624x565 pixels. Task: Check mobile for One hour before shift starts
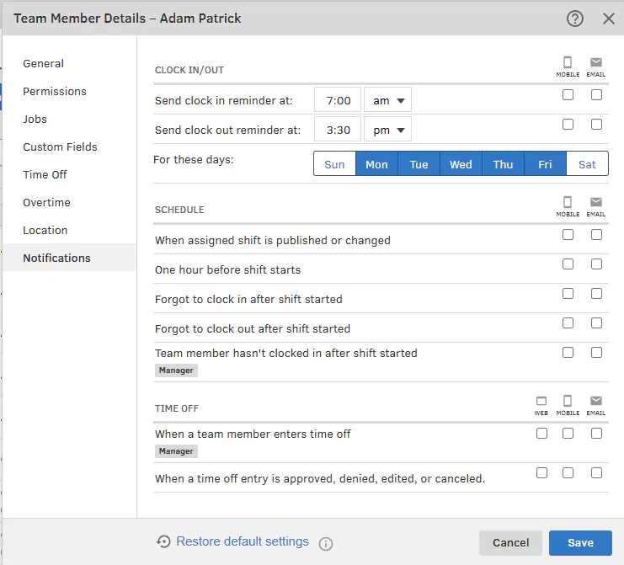click(568, 264)
